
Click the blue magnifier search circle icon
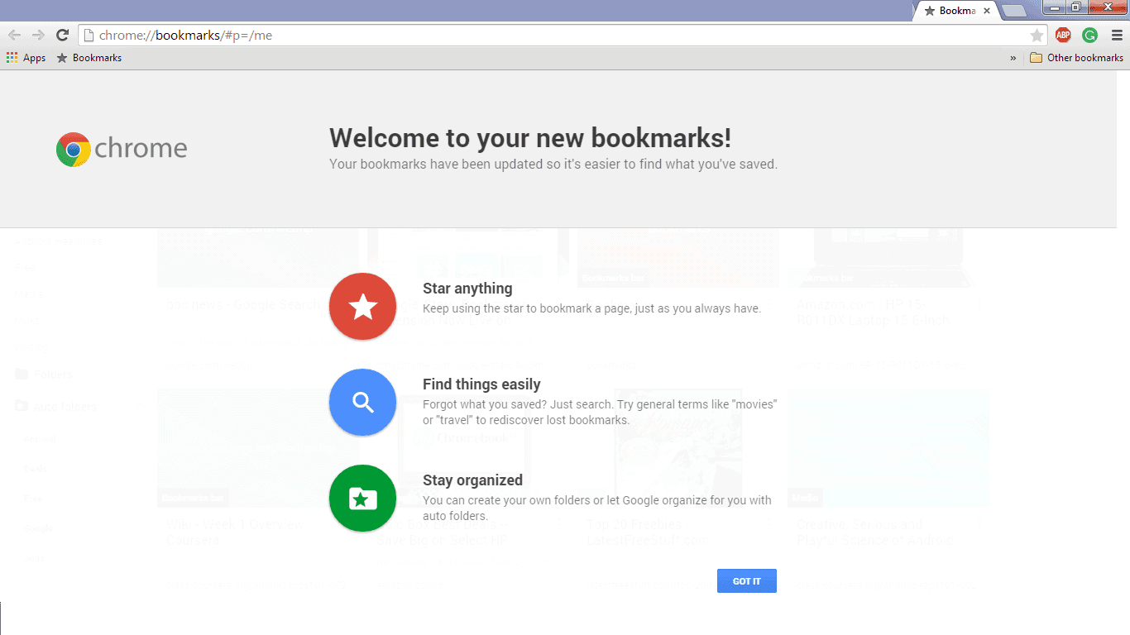363,403
